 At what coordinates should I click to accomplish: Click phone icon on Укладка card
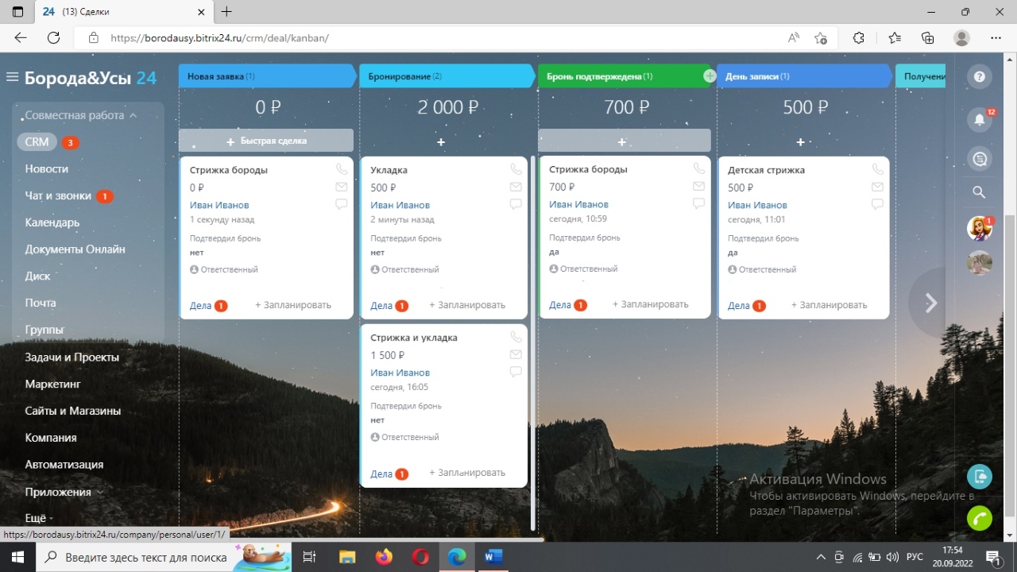tap(516, 169)
